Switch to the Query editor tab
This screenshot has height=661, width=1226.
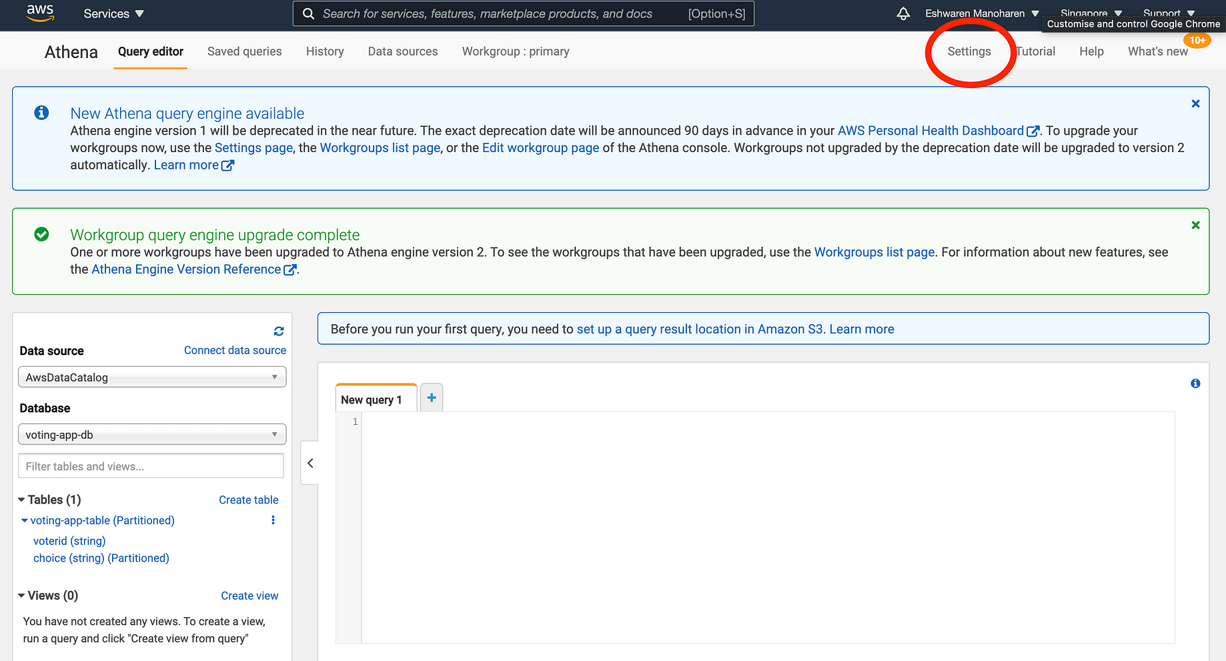tap(151, 51)
